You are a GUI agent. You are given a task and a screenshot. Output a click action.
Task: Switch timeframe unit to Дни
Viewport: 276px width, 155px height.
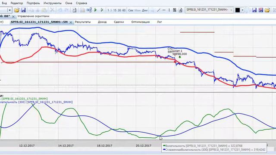(145, 10)
